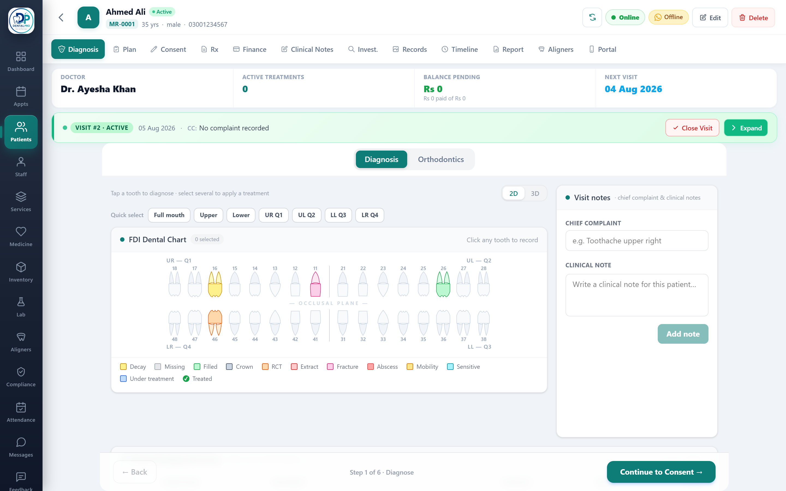
Task: Open Lab flask icon in sidebar
Action: pos(21,307)
